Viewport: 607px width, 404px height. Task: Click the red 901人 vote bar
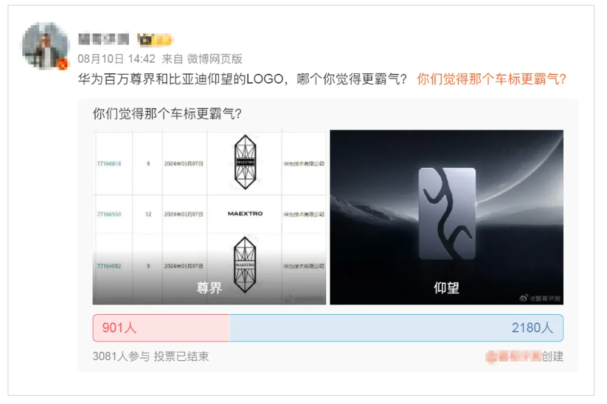click(161, 328)
